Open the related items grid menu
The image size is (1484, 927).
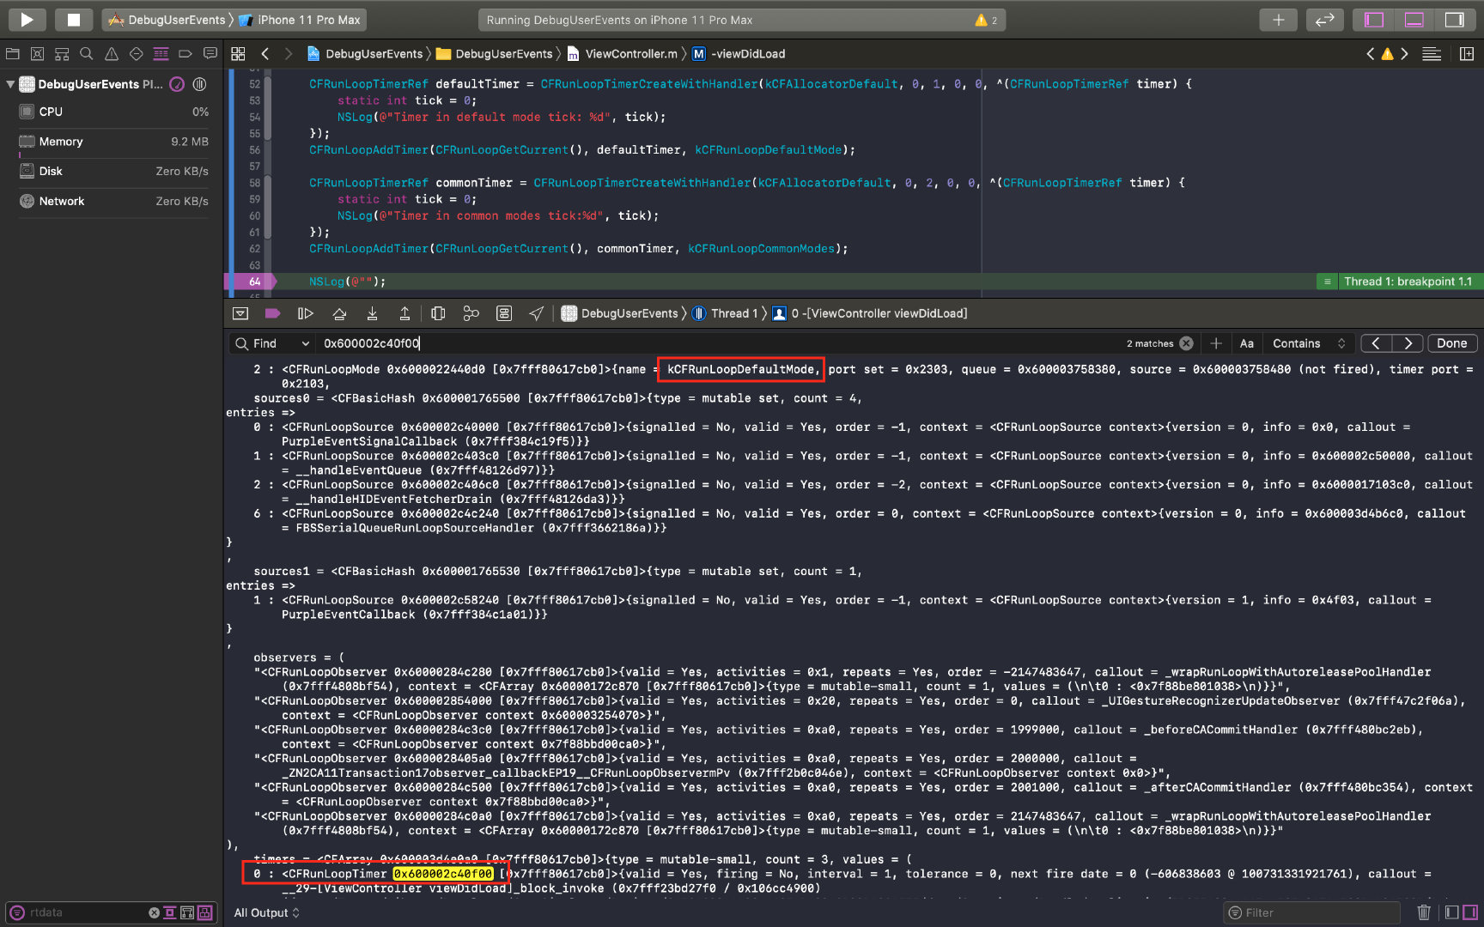click(238, 54)
